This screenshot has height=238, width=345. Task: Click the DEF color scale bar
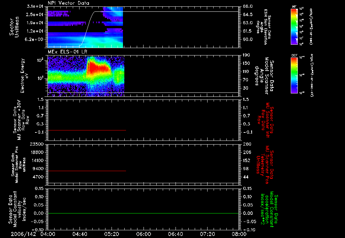pos(294,75)
